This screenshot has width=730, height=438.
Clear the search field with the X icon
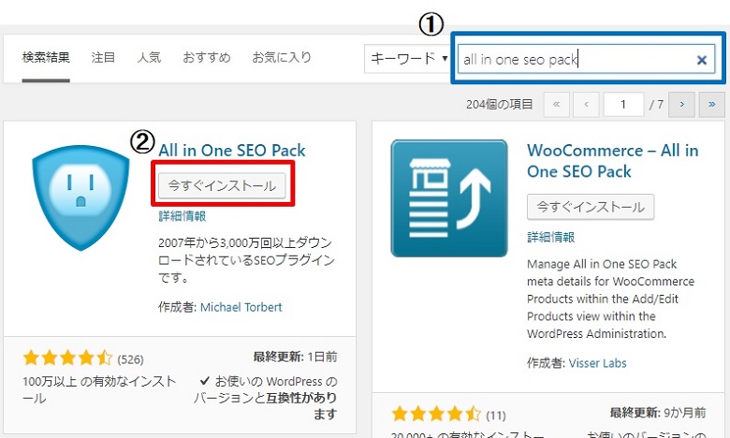tap(702, 60)
